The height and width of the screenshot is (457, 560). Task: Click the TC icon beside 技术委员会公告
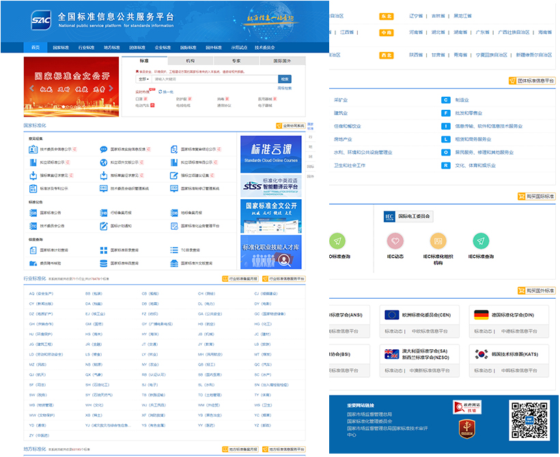33,226
